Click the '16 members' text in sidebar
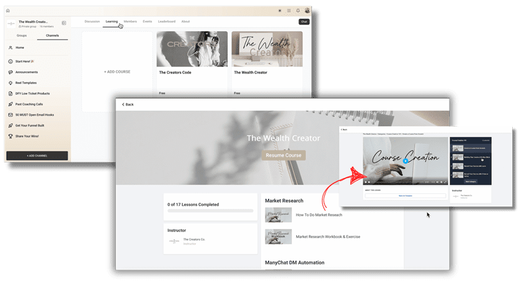This screenshot has height=292, width=519. (x=47, y=27)
